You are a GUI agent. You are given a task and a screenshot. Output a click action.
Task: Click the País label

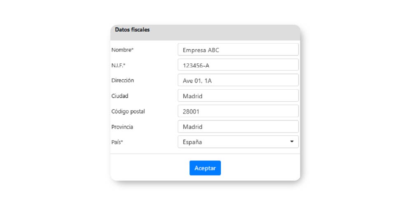117,142
